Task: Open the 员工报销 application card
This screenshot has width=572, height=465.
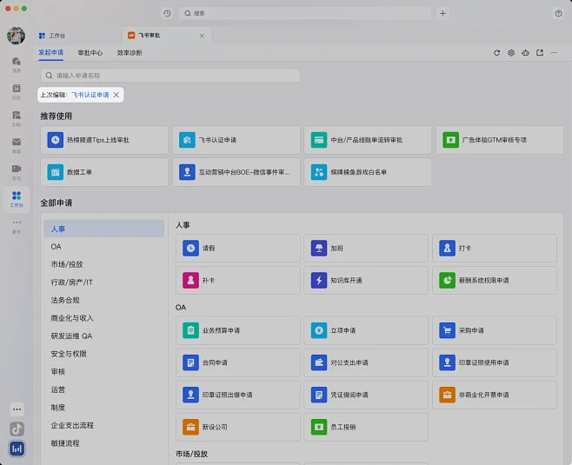Action: [x=365, y=427]
